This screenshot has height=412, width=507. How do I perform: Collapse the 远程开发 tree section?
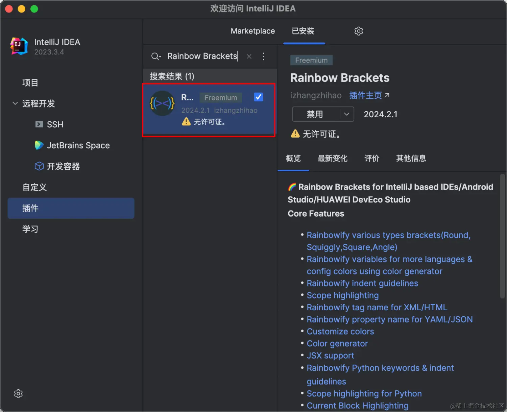(15, 103)
